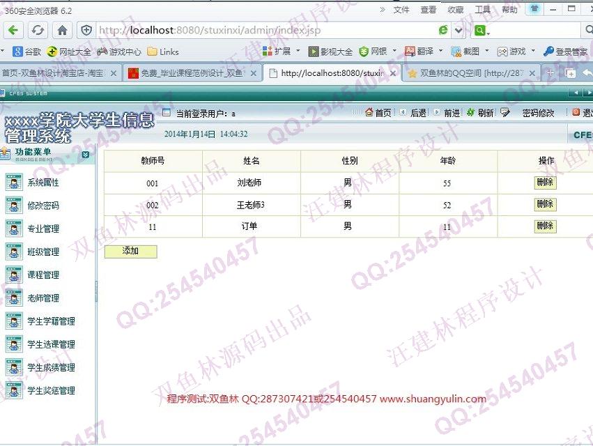
Task: Open 系统属性 from sidebar menu
Action: [x=43, y=183]
